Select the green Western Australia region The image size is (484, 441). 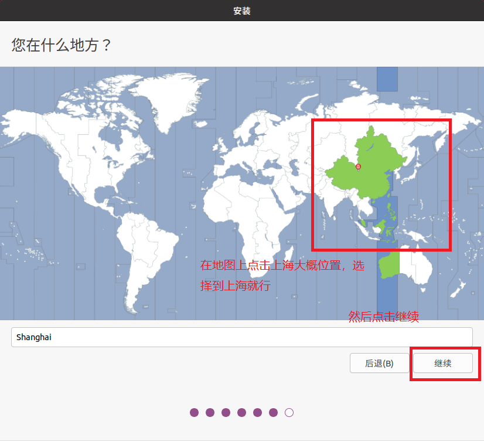click(x=389, y=265)
